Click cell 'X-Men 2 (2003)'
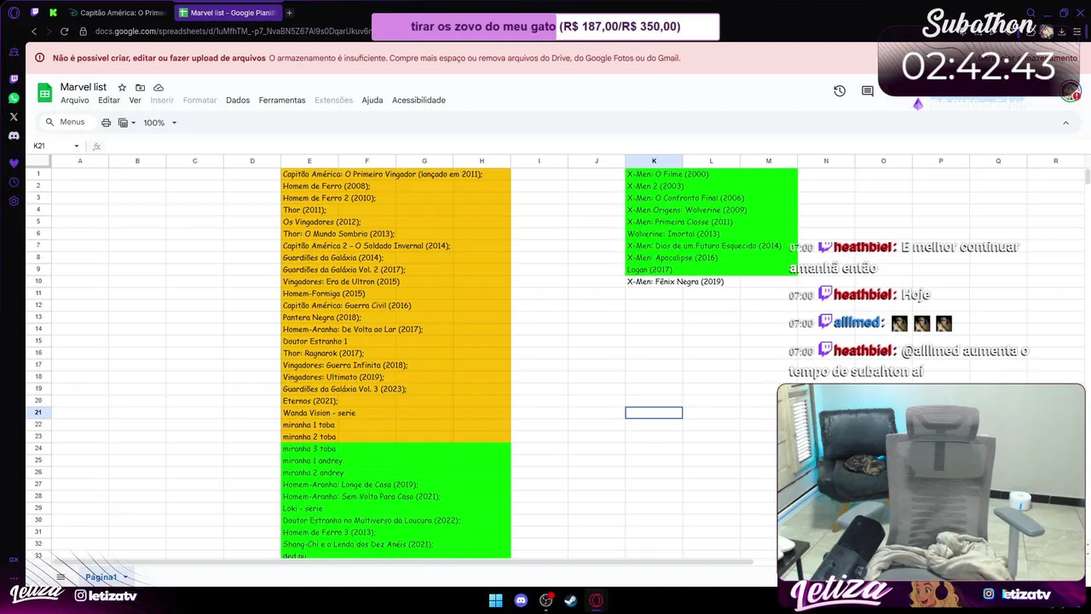 (654, 186)
